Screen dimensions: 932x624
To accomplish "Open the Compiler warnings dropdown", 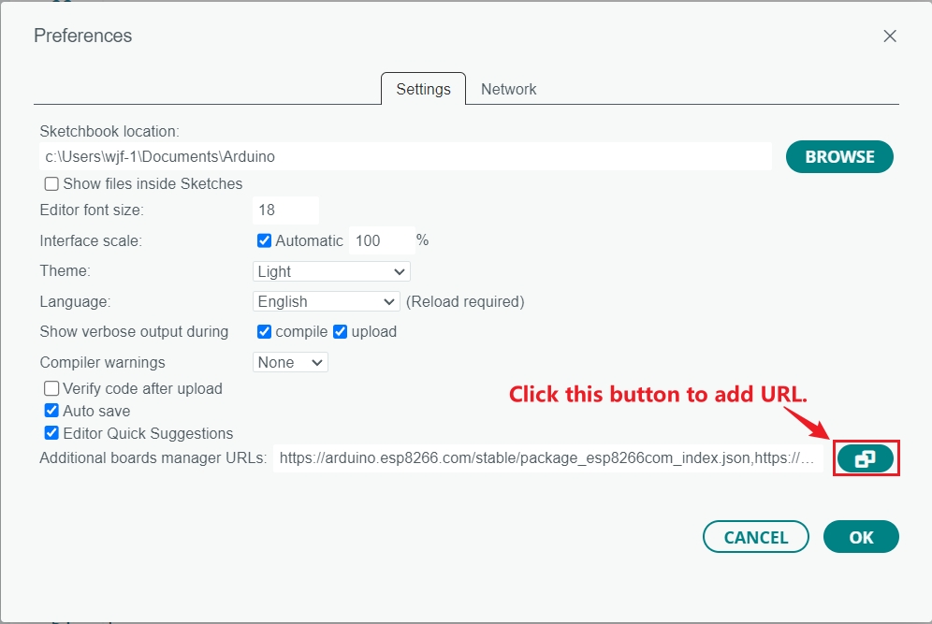I will [x=290, y=362].
